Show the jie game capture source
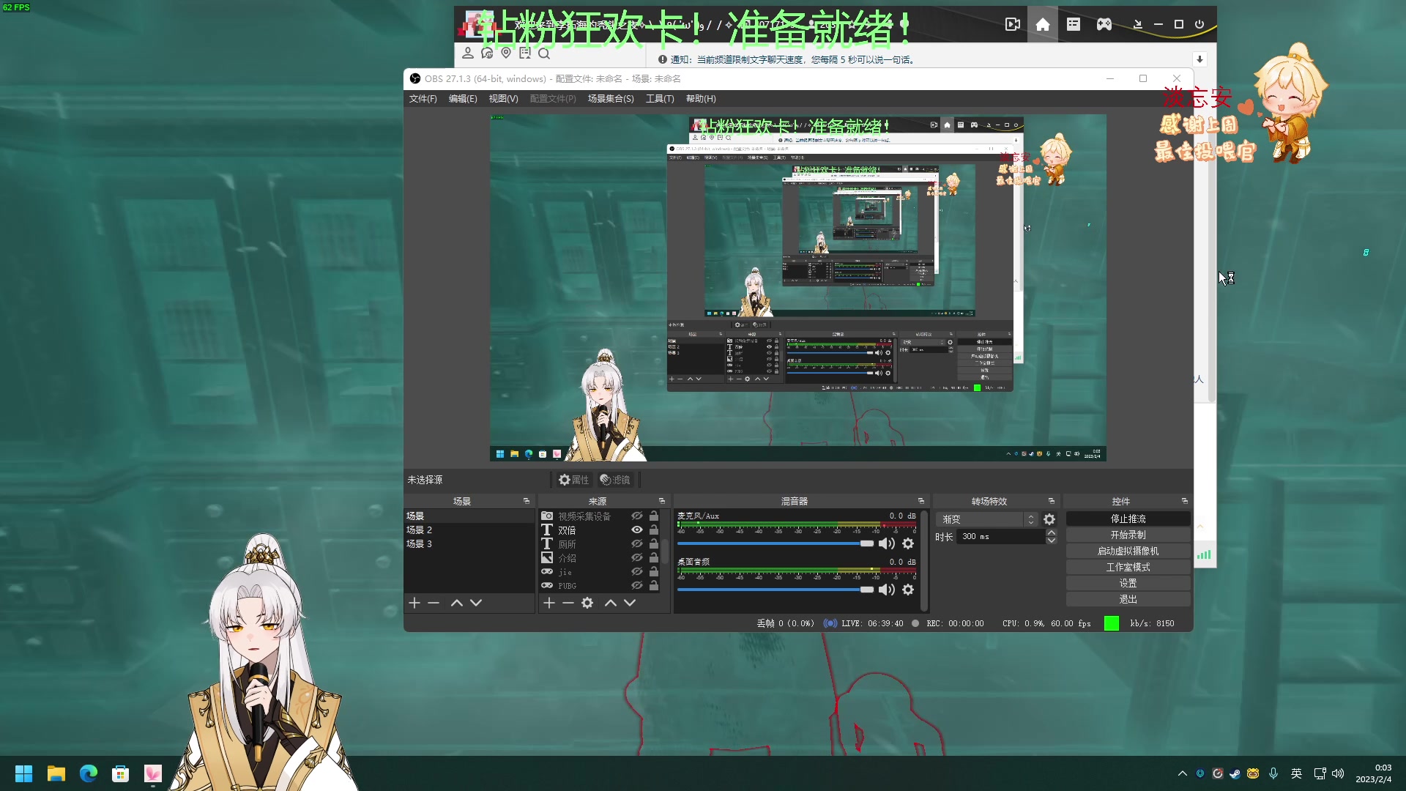 (637, 572)
